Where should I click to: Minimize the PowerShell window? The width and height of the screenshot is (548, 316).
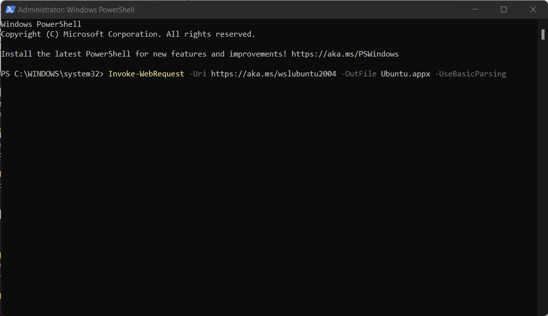pyautogui.click(x=474, y=9)
